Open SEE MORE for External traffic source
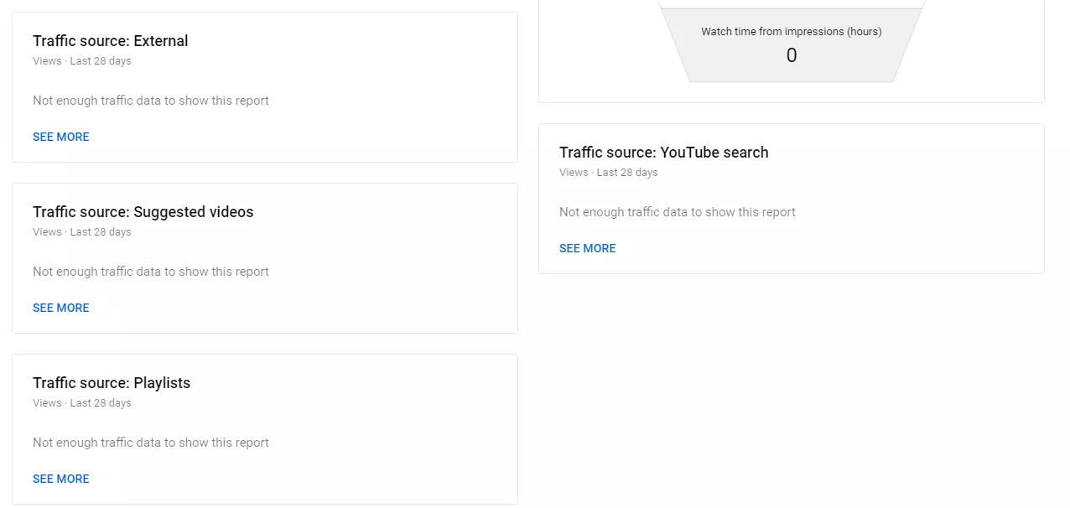The height and width of the screenshot is (508, 1070). coord(60,137)
